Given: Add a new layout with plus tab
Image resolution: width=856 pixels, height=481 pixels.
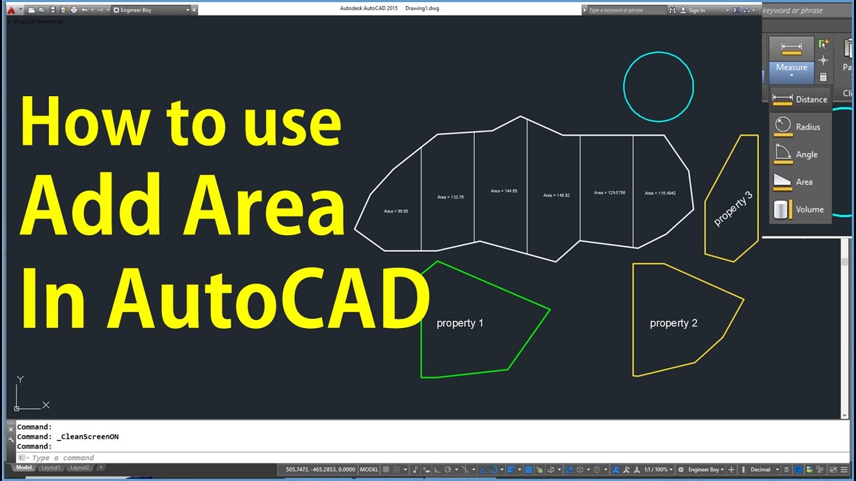Looking at the screenshot, I should click(x=101, y=468).
